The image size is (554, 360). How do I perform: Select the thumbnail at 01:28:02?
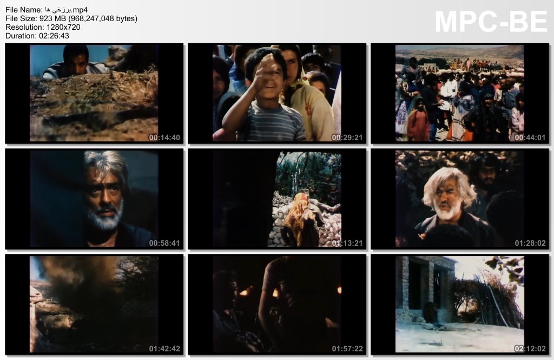coord(460,199)
